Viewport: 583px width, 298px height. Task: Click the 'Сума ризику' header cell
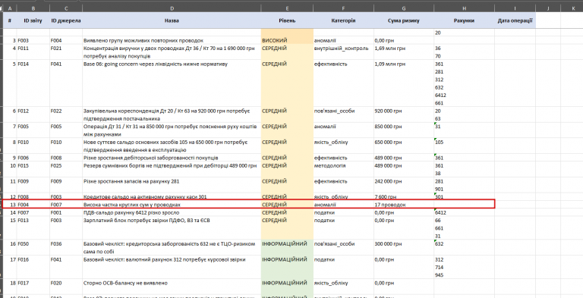(x=404, y=20)
